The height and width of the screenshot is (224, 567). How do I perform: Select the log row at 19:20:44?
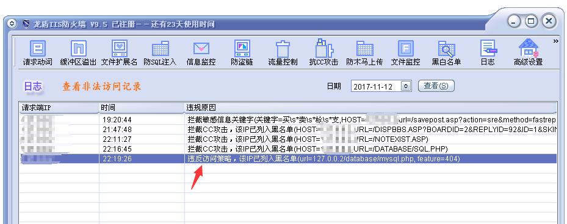(x=288, y=120)
